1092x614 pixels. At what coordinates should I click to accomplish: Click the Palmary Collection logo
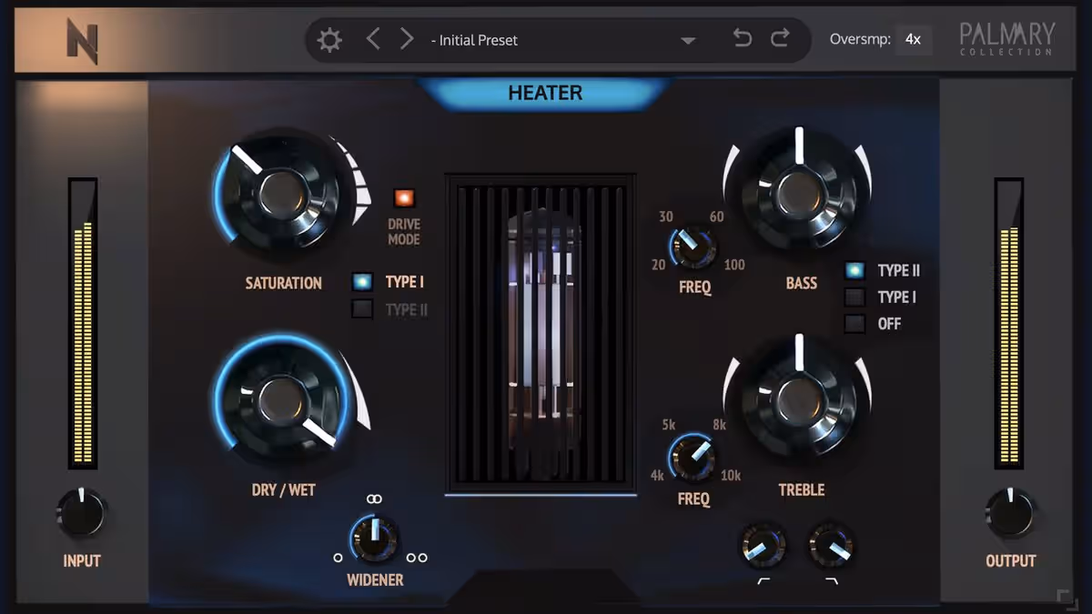(1007, 39)
